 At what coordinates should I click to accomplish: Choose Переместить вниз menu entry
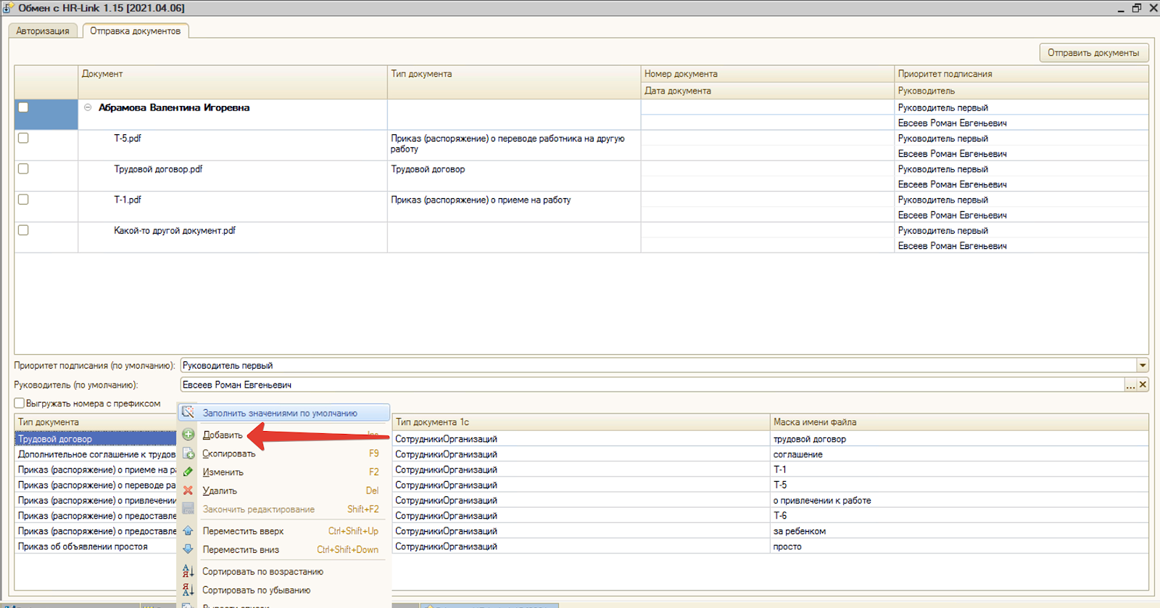[x=241, y=549]
